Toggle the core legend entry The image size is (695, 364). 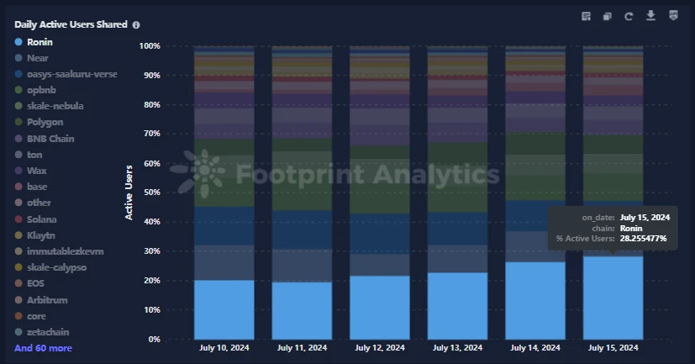tap(30, 316)
